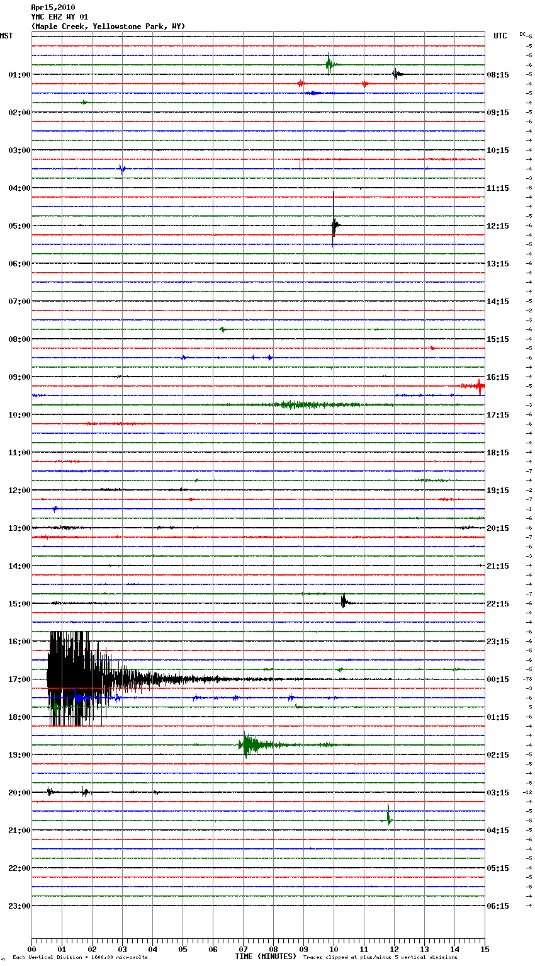Screen dimensions: 535x966
Task: Click the 09:00 MST time label
Action: click(x=19, y=377)
